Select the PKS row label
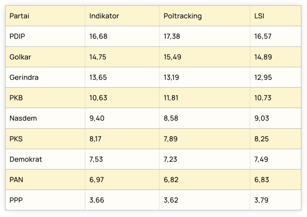Viewport: 307px width, 217px height. pyautogui.click(x=16, y=139)
